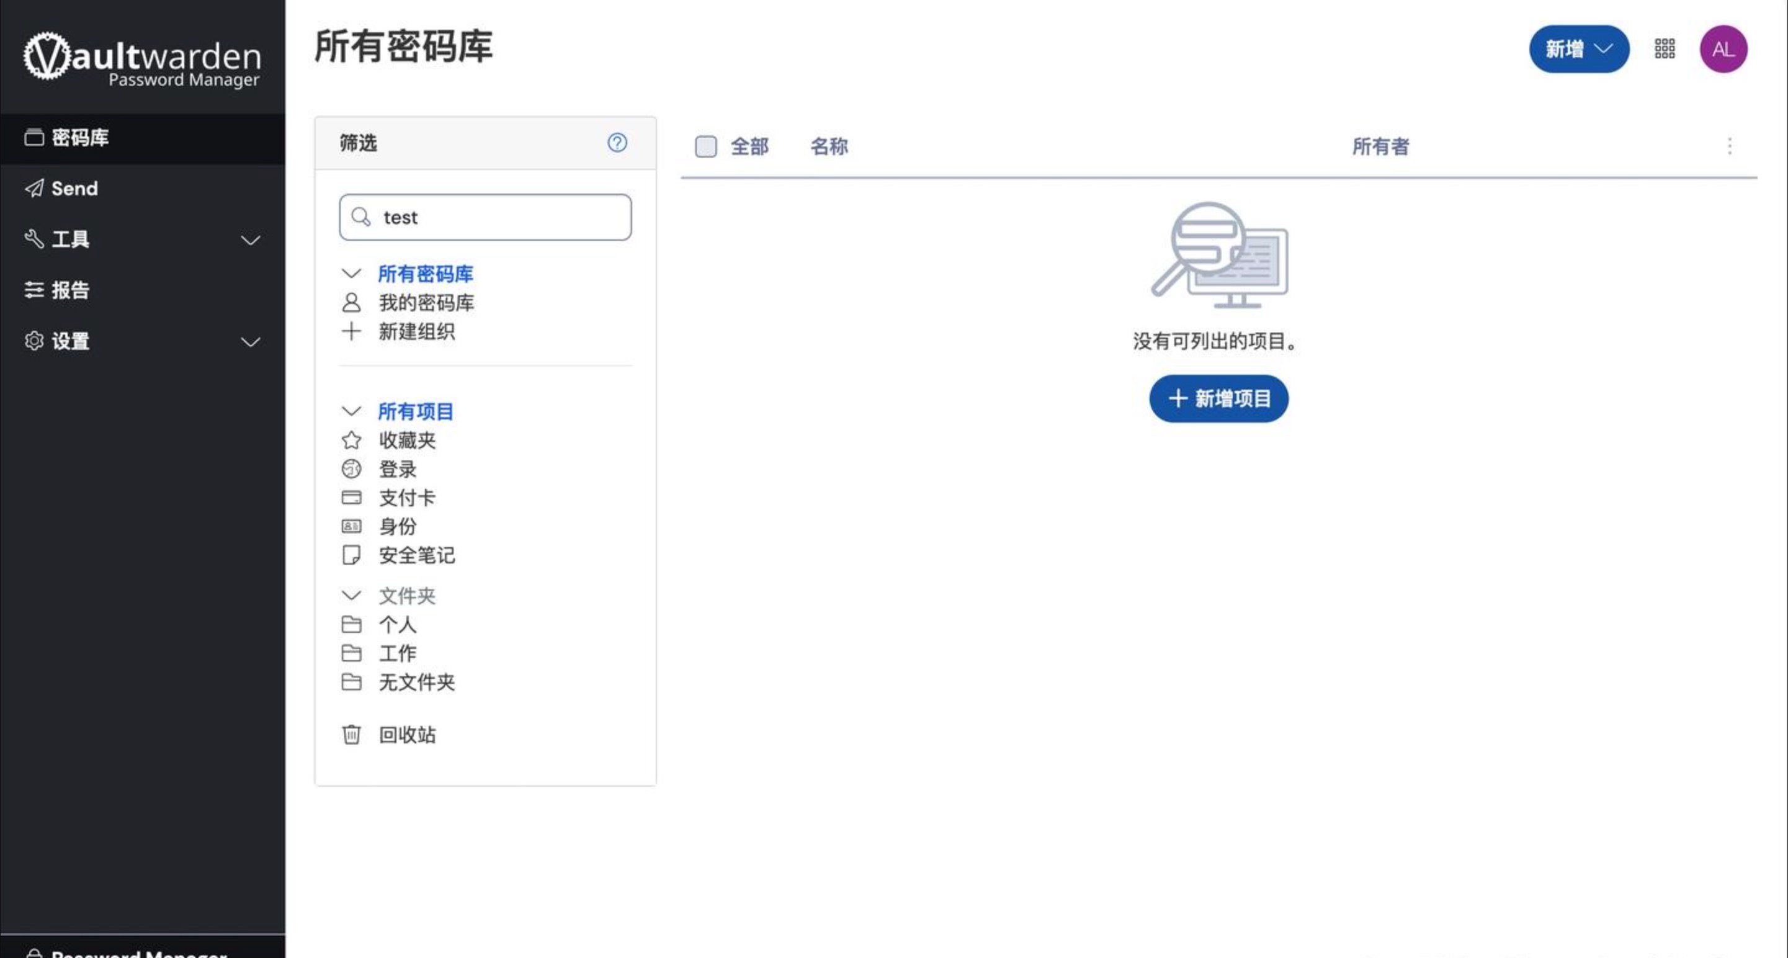Click the 筛选 filter panel heading
Image resolution: width=1788 pixels, height=958 pixels.
coord(358,143)
